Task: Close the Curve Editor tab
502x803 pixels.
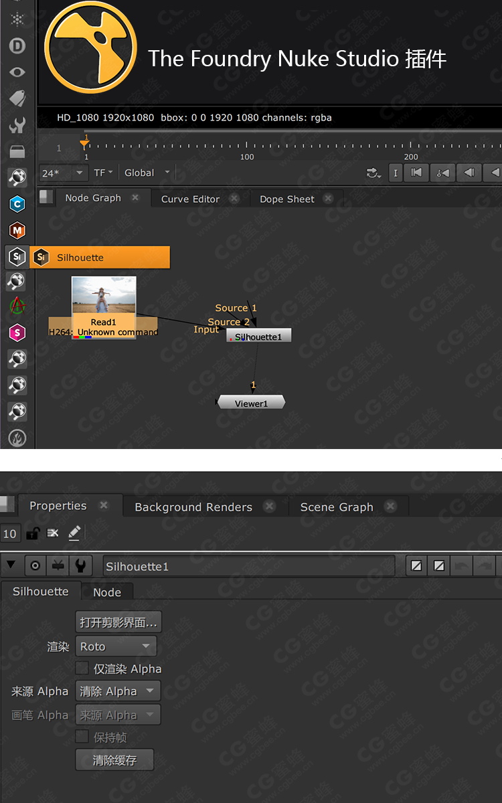Action: [234, 199]
